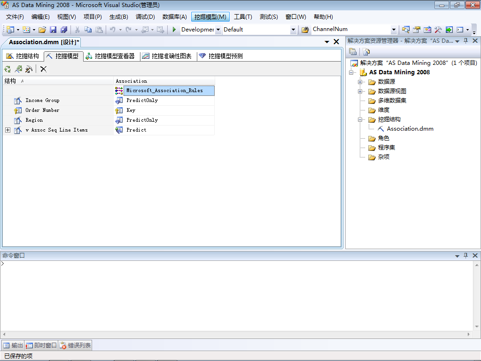Click the Properties icon in Solution Explorer toolbar
Image resolution: width=481 pixels, height=361 pixels.
[353, 52]
